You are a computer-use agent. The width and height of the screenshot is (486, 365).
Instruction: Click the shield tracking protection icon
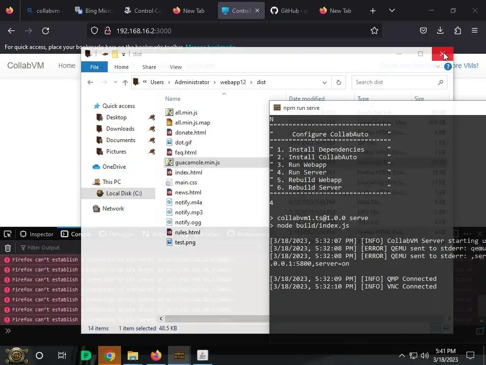(94, 31)
